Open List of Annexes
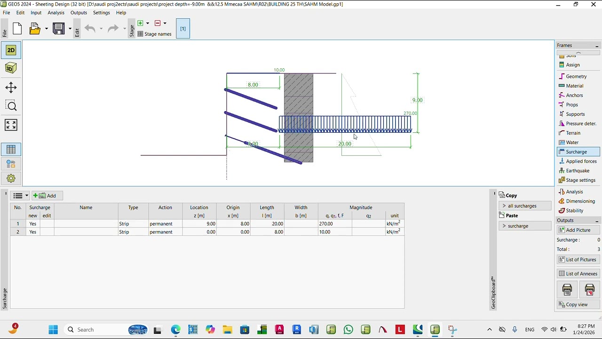The width and height of the screenshot is (602, 339). [578, 274]
